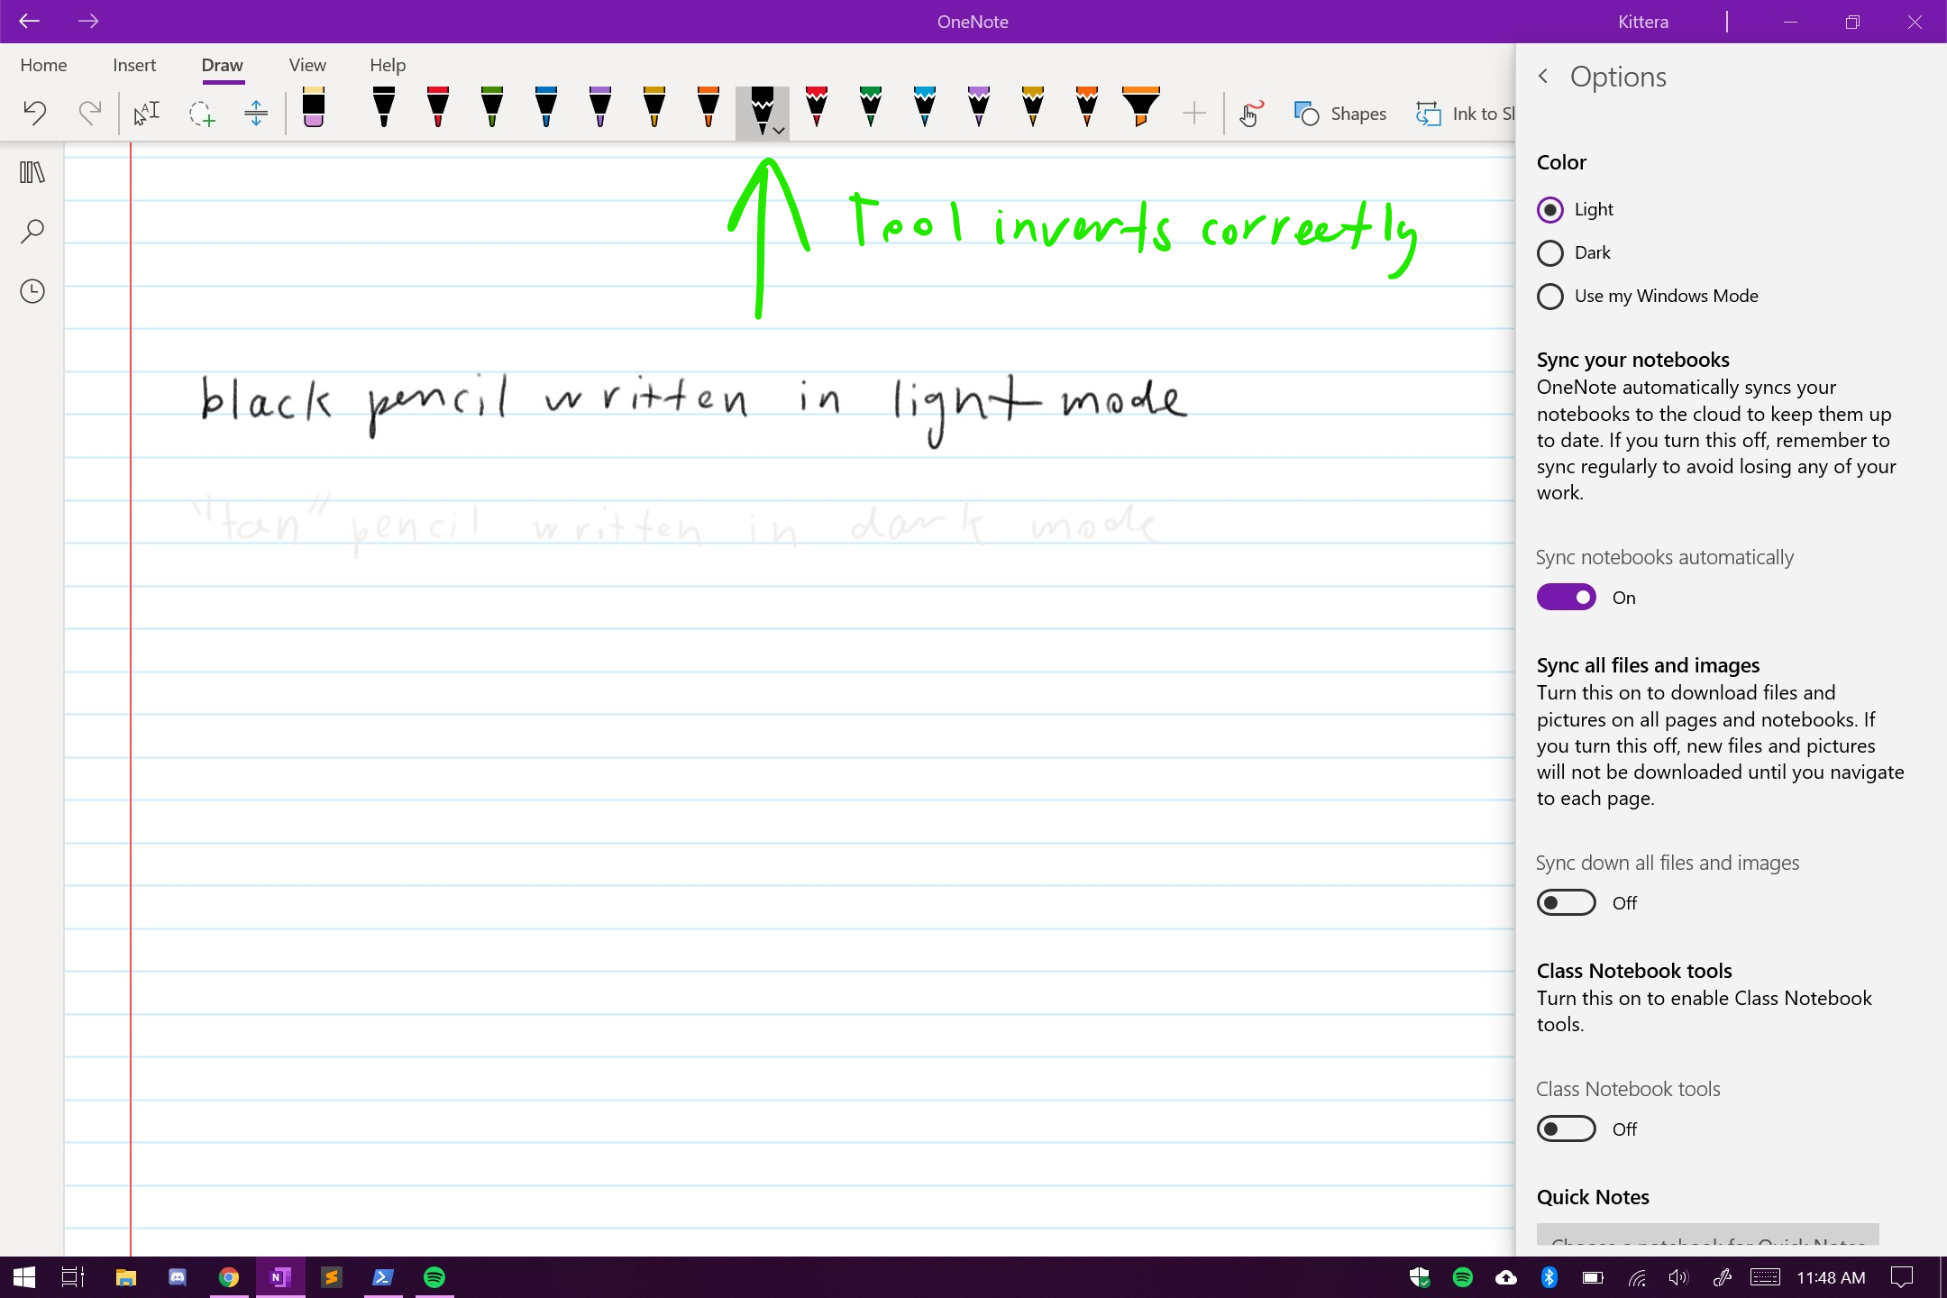This screenshot has width=1947, height=1298.
Task: Choose a notebook for Quick Notes
Action: pos(1708,1242)
